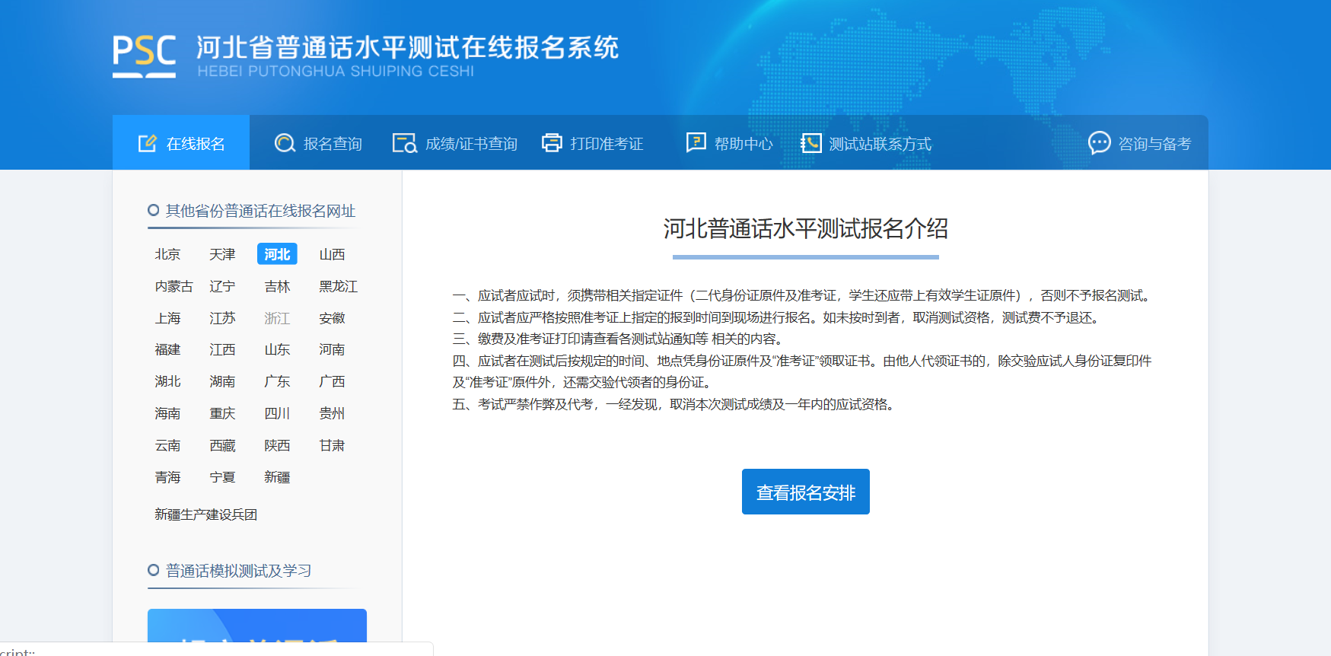Click the 河北普通话水平测试报名介绍 heading
1331x656 pixels.
pos(806,228)
